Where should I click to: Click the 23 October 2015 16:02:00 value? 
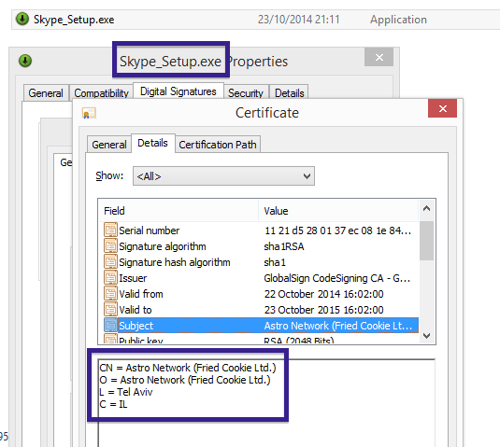(x=323, y=310)
